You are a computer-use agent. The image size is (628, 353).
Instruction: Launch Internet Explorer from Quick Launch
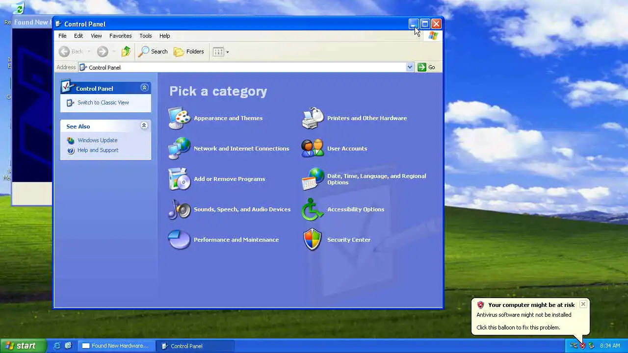(x=57, y=346)
